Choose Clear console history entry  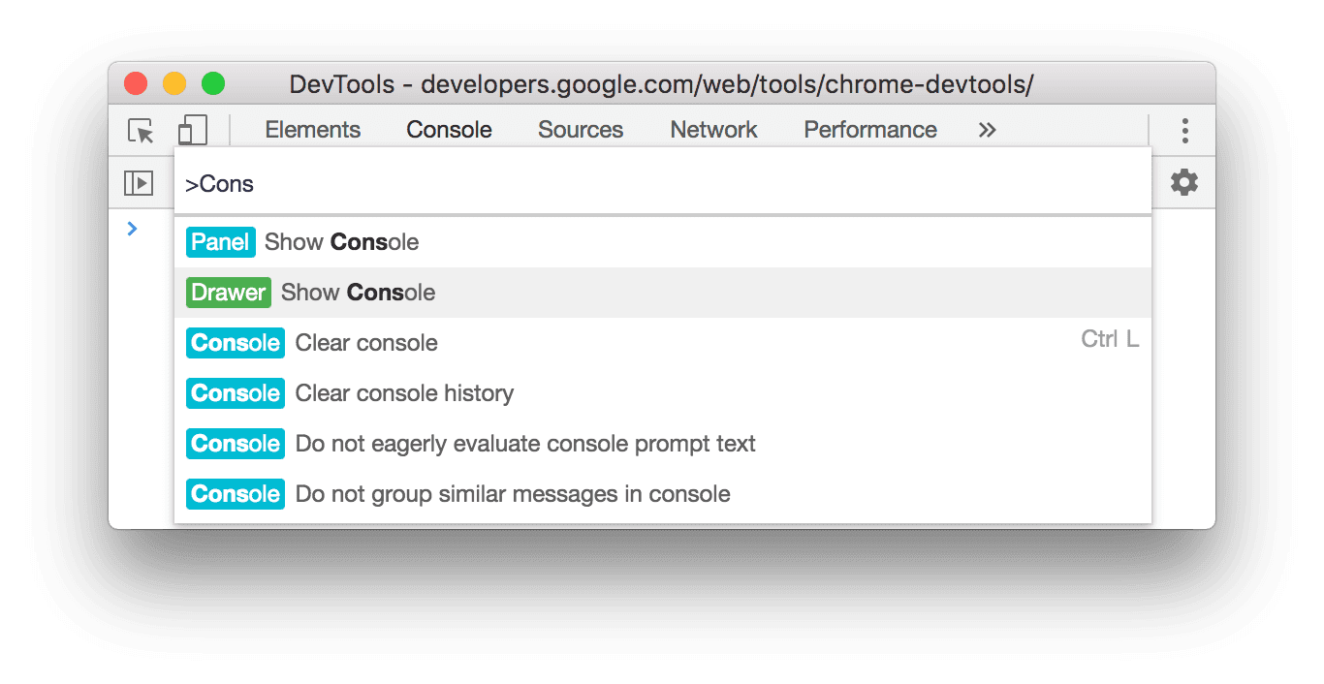pyautogui.click(x=405, y=393)
